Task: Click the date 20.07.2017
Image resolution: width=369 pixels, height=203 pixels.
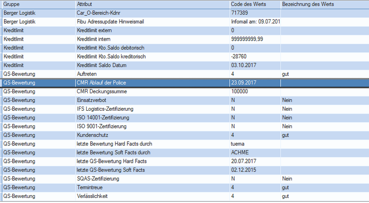Action: pyautogui.click(x=244, y=161)
